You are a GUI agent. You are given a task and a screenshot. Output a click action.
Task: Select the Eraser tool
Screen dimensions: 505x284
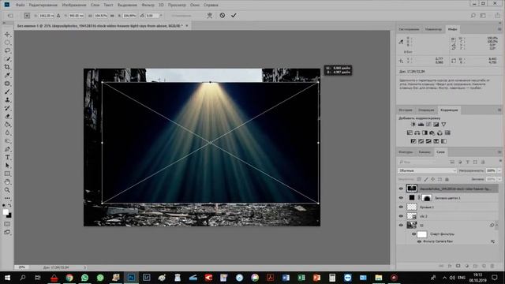(x=7, y=116)
